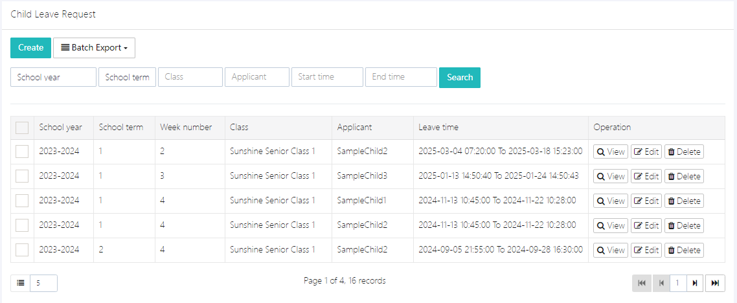737x303 pixels.
Task: Go to the first page
Action: click(641, 283)
